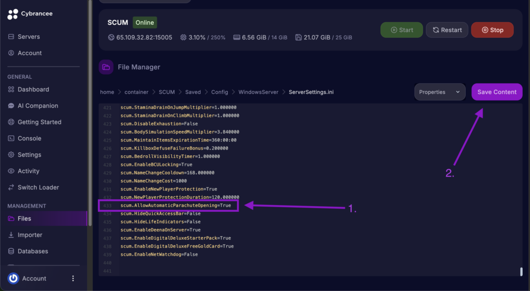Image resolution: width=530 pixels, height=291 pixels.
Task: Start the SCUM server
Action: [402, 30]
